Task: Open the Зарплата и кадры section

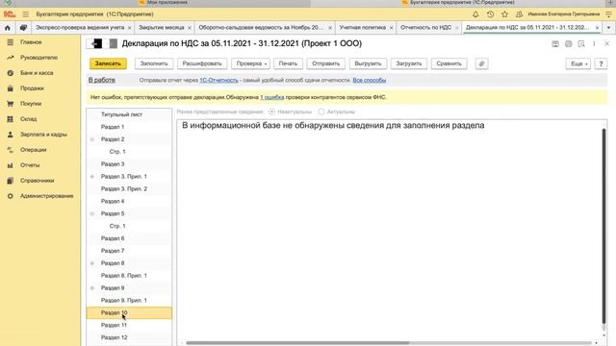Action: tap(43, 135)
